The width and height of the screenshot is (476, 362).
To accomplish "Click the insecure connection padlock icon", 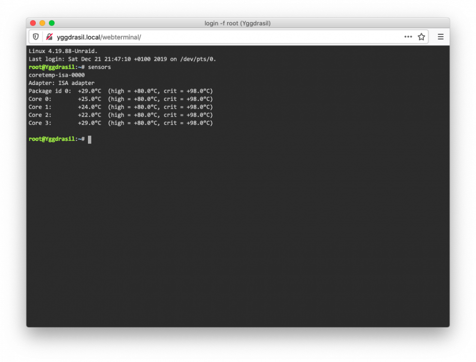I will coord(49,37).
